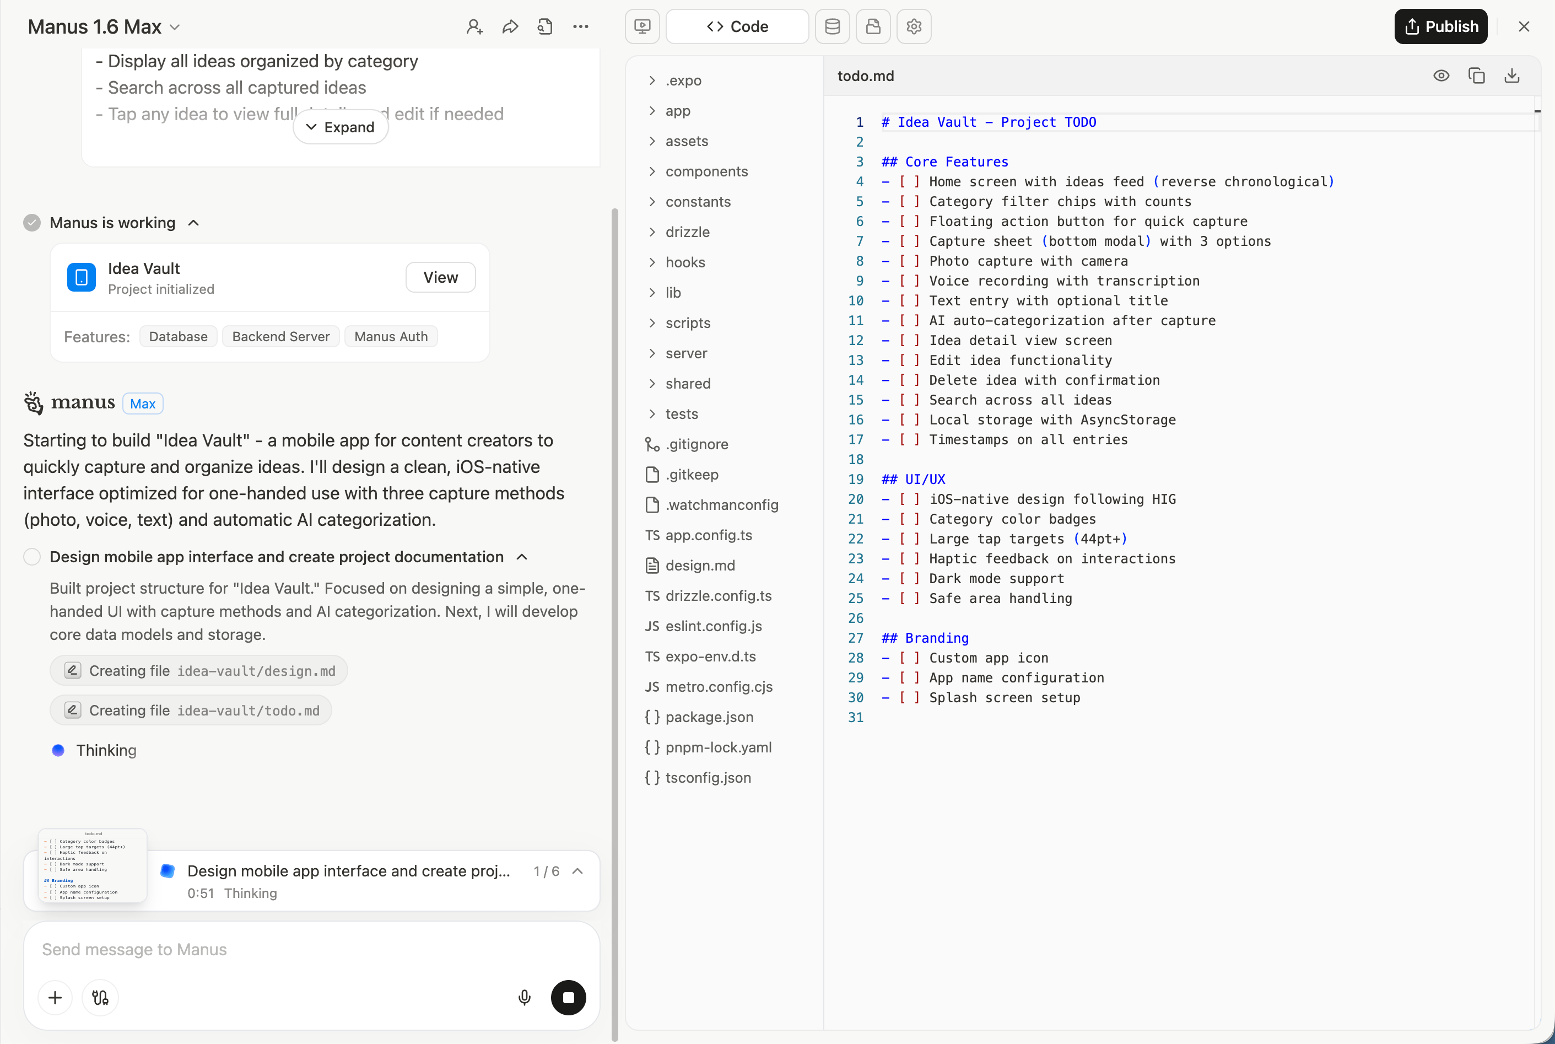Click the share arrow icon
The width and height of the screenshot is (1555, 1044).
point(510,26)
